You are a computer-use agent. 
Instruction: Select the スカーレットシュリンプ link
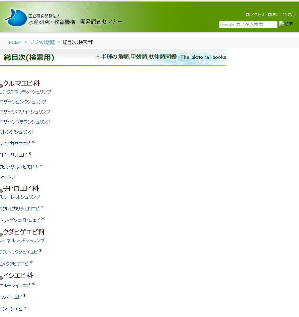tap(20, 197)
